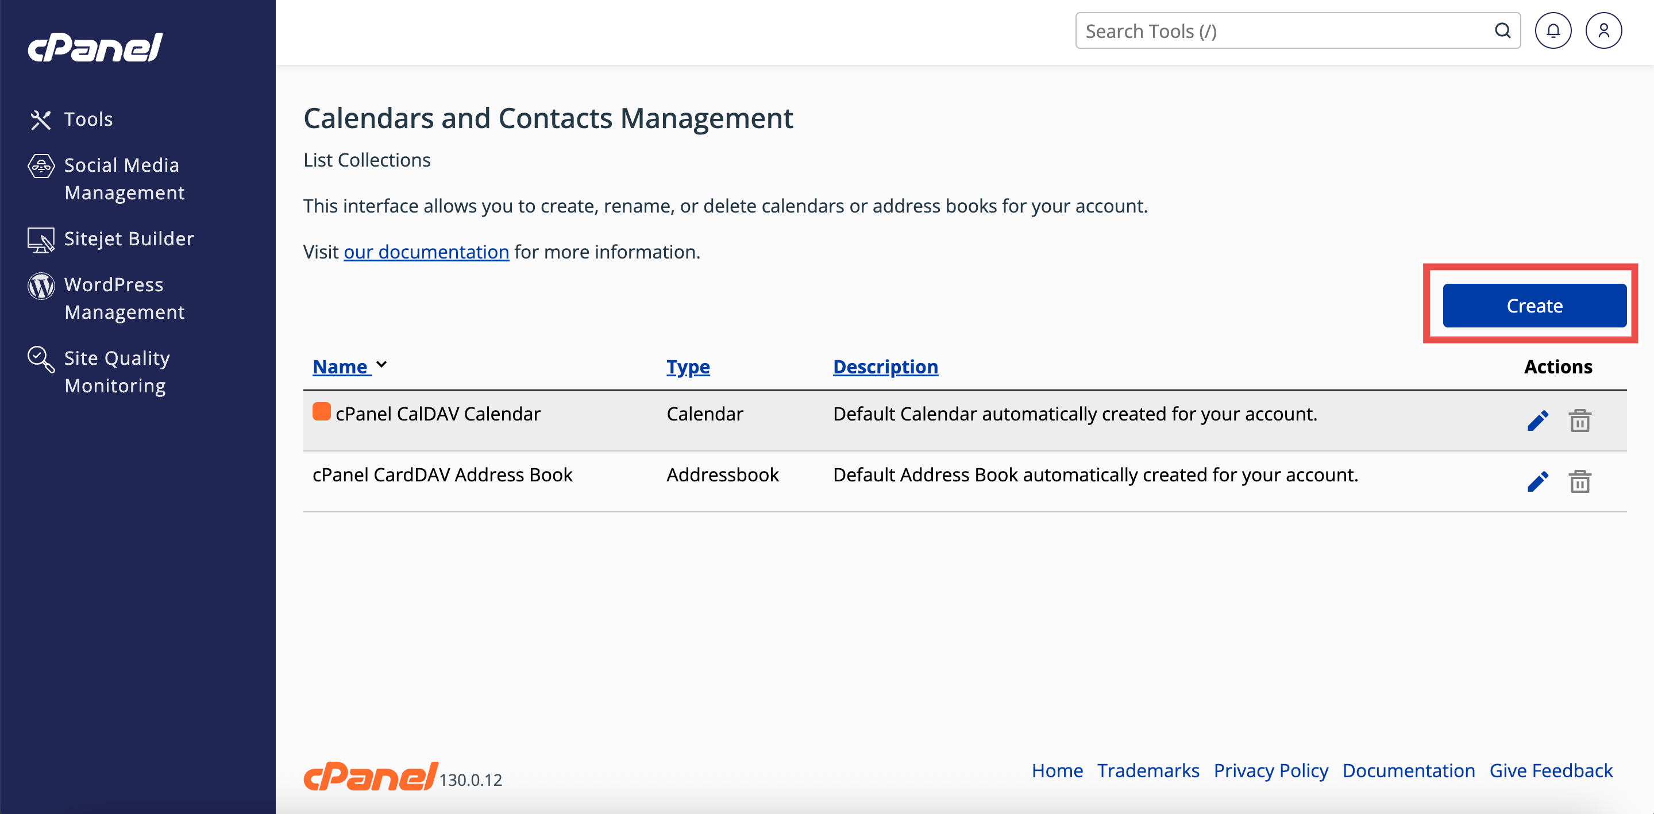This screenshot has height=814, width=1654.
Task: Click the notifications bell icon
Action: (x=1552, y=31)
